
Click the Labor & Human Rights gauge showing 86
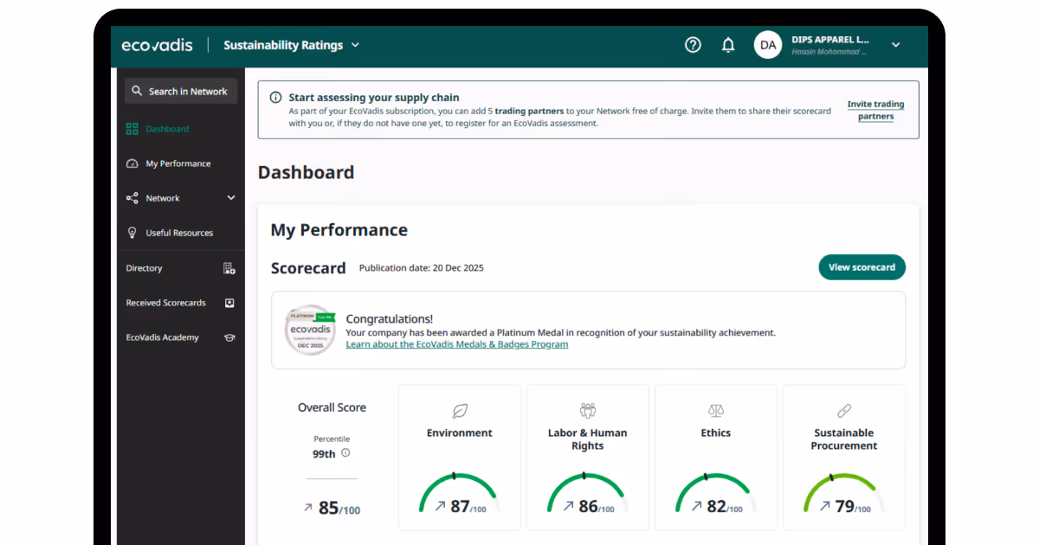(587, 494)
